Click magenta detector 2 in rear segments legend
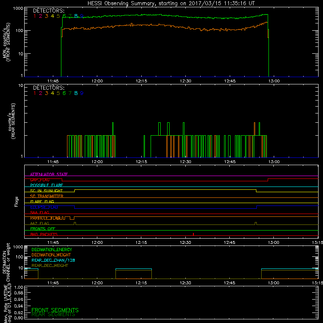This screenshot has width=323, height=323. pos(41,93)
